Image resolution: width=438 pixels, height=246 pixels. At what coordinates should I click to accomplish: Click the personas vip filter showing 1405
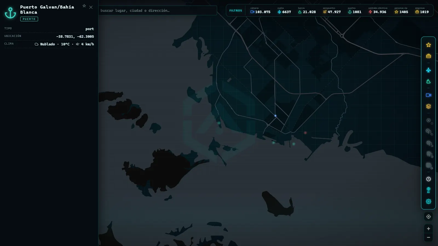(401, 10)
